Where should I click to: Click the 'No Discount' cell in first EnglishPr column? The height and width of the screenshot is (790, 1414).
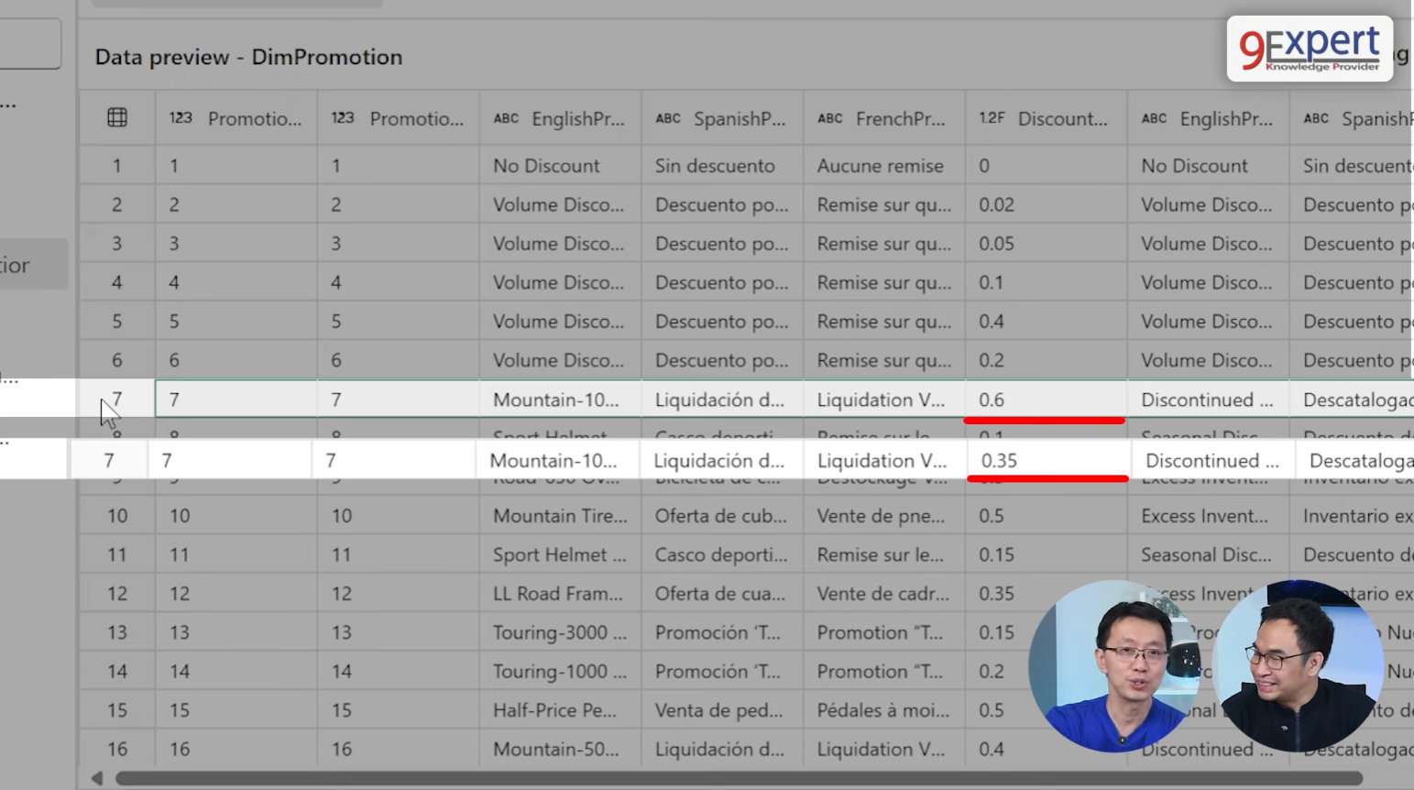tap(546, 166)
